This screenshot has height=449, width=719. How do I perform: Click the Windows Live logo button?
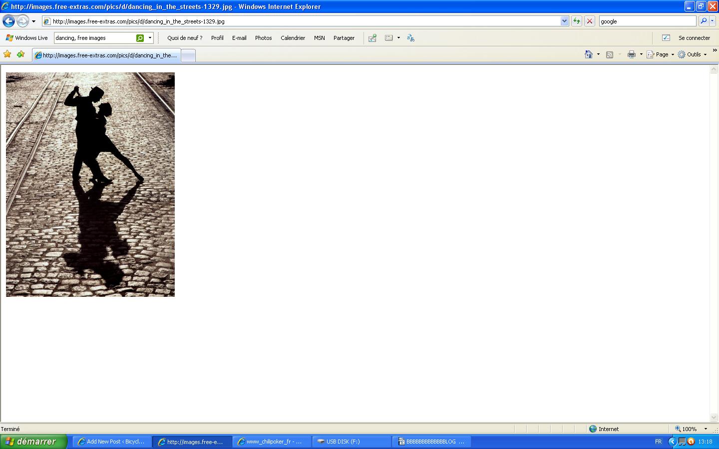[x=26, y=38]
